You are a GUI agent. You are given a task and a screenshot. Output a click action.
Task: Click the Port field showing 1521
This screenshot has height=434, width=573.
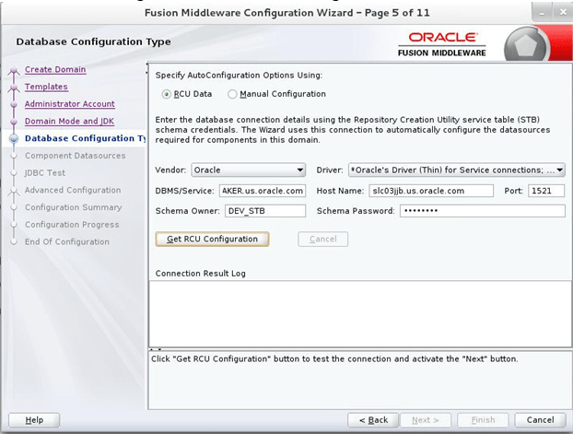click(546, 191)
